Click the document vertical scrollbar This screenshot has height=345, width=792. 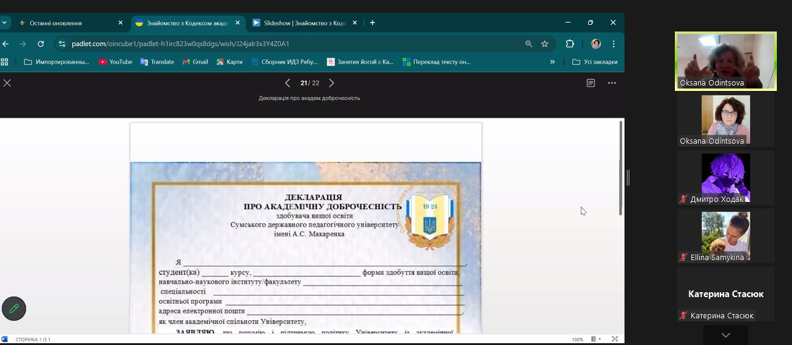tap(620, 168)
